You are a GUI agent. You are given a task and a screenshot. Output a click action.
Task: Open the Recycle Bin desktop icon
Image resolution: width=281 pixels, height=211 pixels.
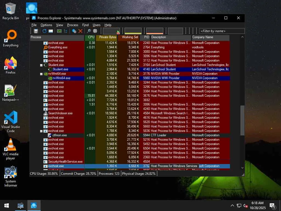(x=11, y=12)
